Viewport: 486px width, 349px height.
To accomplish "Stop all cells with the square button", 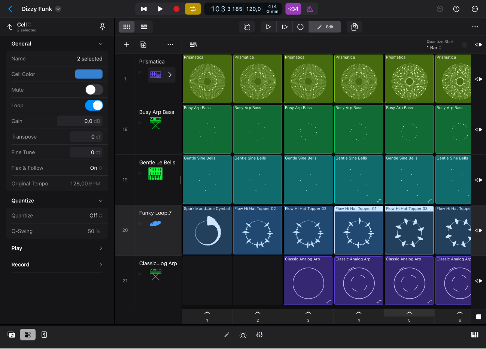I will click(x=479, y=316).
